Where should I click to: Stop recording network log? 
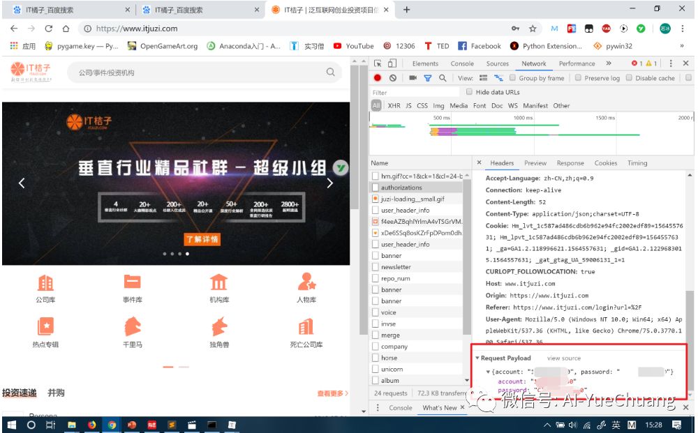378,78
